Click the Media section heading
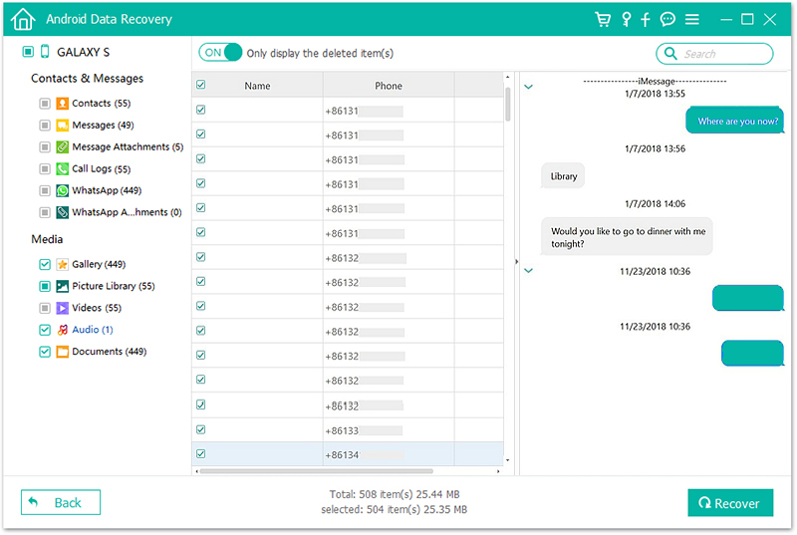Screen dimensions: 797x535 point(47,239)
